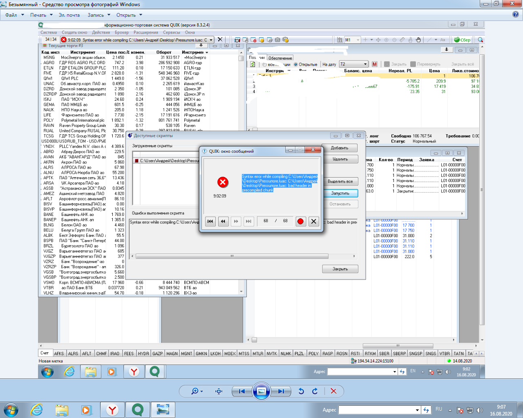523x418 pixels.
Task: Click the 'Добавить' button
Action: [340, 148]
